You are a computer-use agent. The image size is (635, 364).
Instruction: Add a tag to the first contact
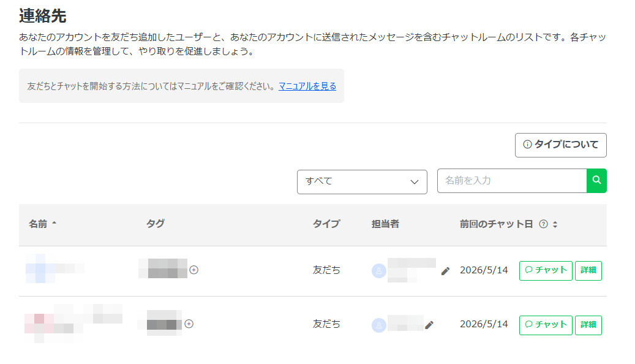[x=194, y=270]
